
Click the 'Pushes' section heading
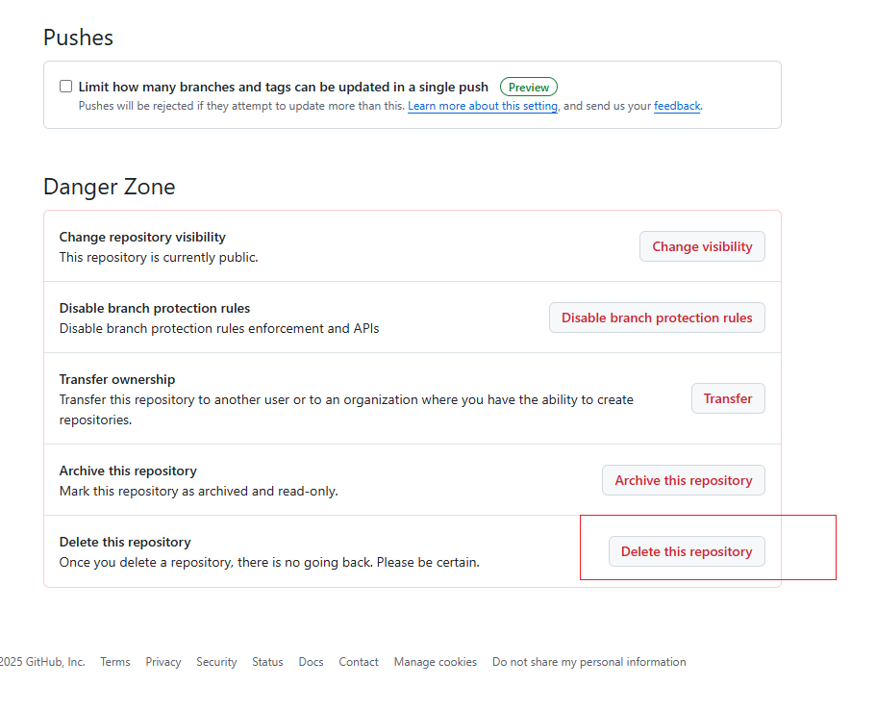[78, 38]
